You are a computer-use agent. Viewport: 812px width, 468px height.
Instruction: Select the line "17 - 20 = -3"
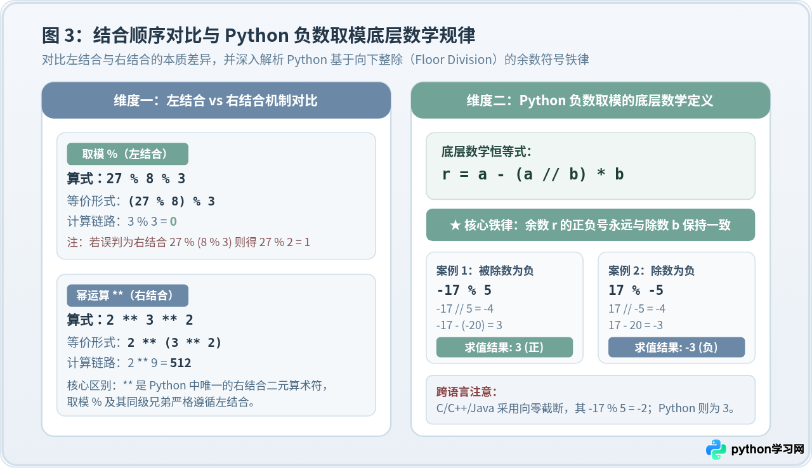click(x=636, y=325)
